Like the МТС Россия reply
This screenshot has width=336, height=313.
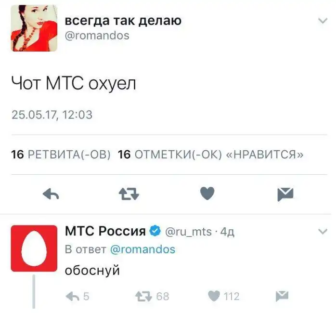(214, 296)
